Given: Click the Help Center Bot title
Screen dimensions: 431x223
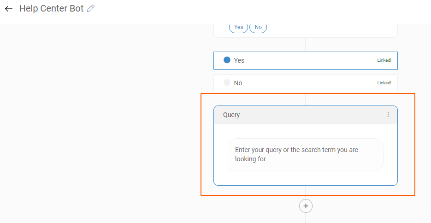Looking at the screenshot, I should [x=51, y=9].
